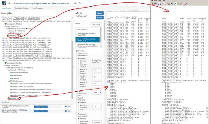Click the Send Snip envelope icon
Screen dimensions: 209x124
click(x=168, y=4)
